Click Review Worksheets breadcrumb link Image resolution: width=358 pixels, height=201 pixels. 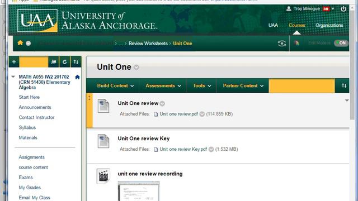(x=148, y=44)
